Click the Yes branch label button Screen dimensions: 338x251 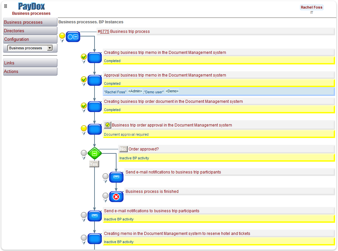[x=94, y=164]
